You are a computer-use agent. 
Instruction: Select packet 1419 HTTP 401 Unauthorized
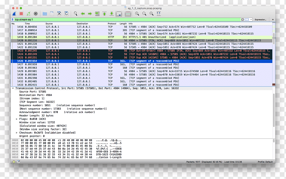click(x=141, y=37)
